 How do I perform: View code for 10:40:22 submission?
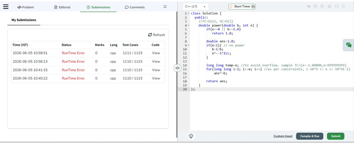point(156,78)
